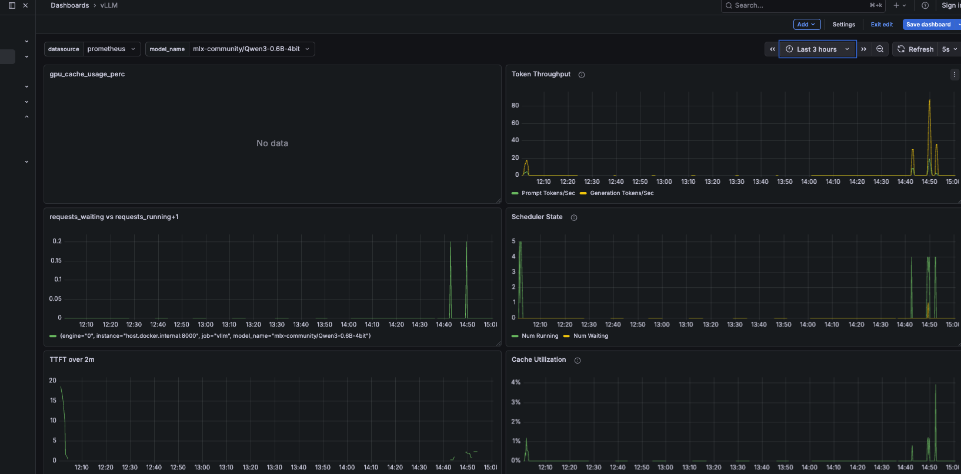The height and width of the screenshot is (474, 961).
Task: Click requests_waiting vs requests_running+1 title
Action: coord(114,217)
